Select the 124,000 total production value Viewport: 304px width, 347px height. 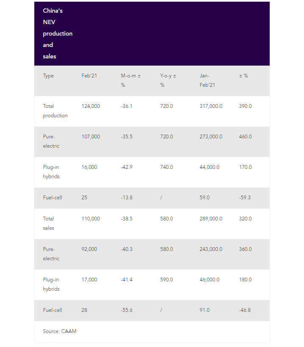pos(91,106)
